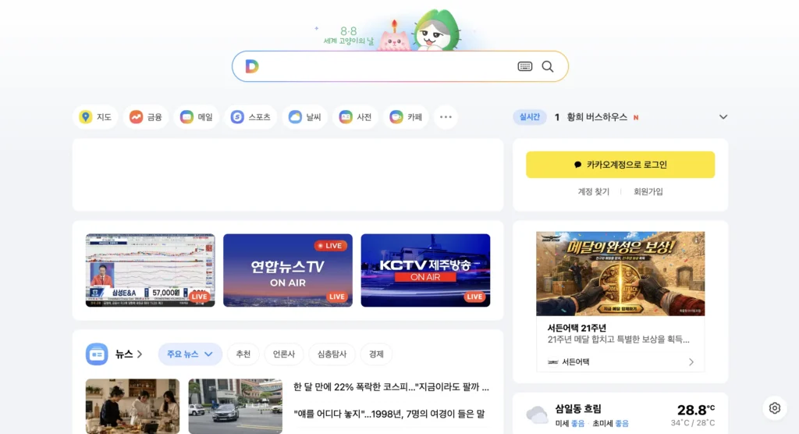Click the 서든어택 21주년 ad title
Viewport: 799px width, 434px height.
point(577,328)
